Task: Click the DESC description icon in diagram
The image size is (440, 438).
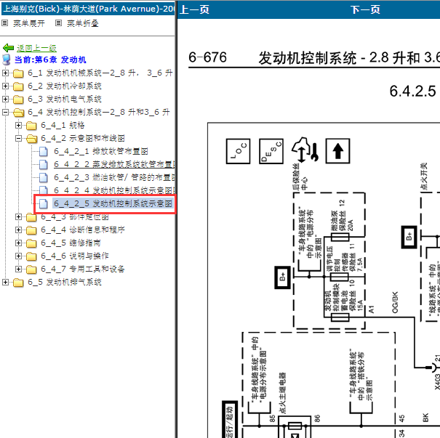Action: (x=271, y=151)
